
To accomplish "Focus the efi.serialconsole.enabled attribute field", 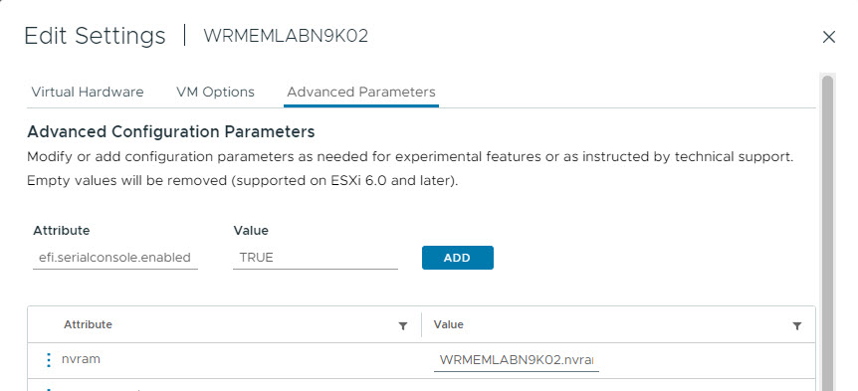I will point(115,258).
